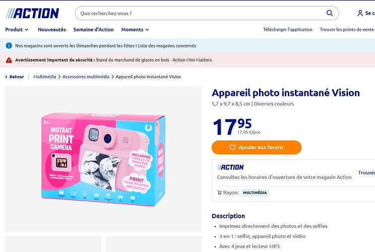Open the Semaine d'Action menu item
Screen dimensions: 375x252
pyautogui.click(x=93, y=30)
